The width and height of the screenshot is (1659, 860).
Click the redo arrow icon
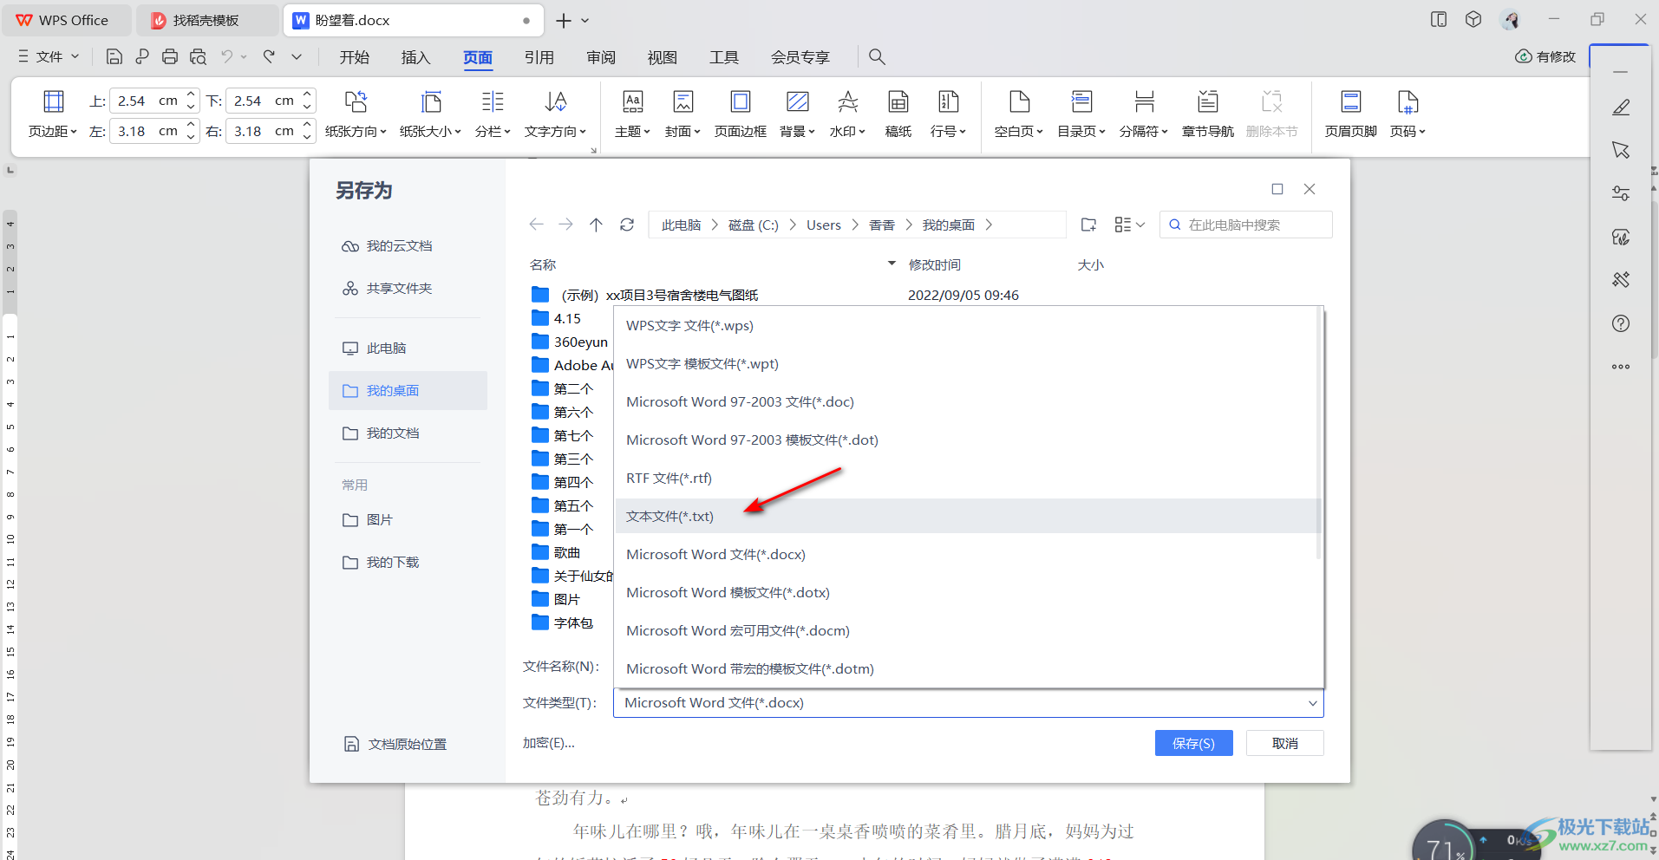pos(270,56)
